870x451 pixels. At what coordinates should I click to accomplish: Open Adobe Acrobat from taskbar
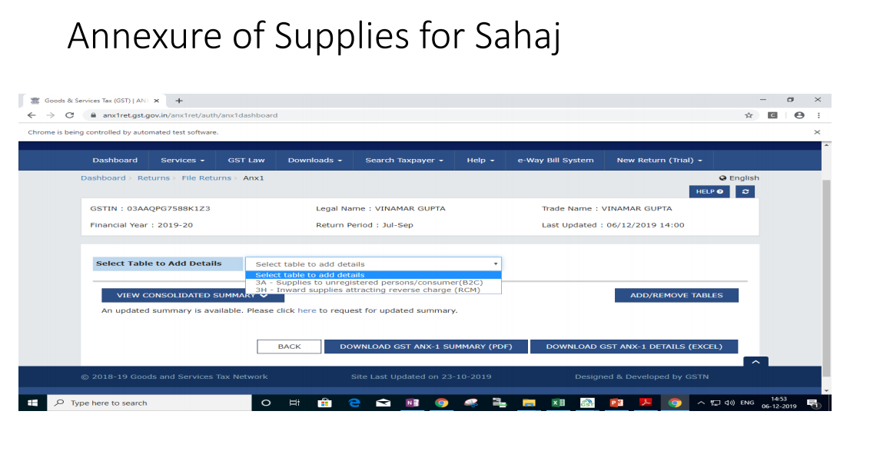pyautogui.click(x=646, y=403)
